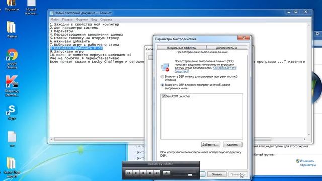
Task: Click the line '5.Ставим галочку на вторую строку'
Action: (85, 38)
